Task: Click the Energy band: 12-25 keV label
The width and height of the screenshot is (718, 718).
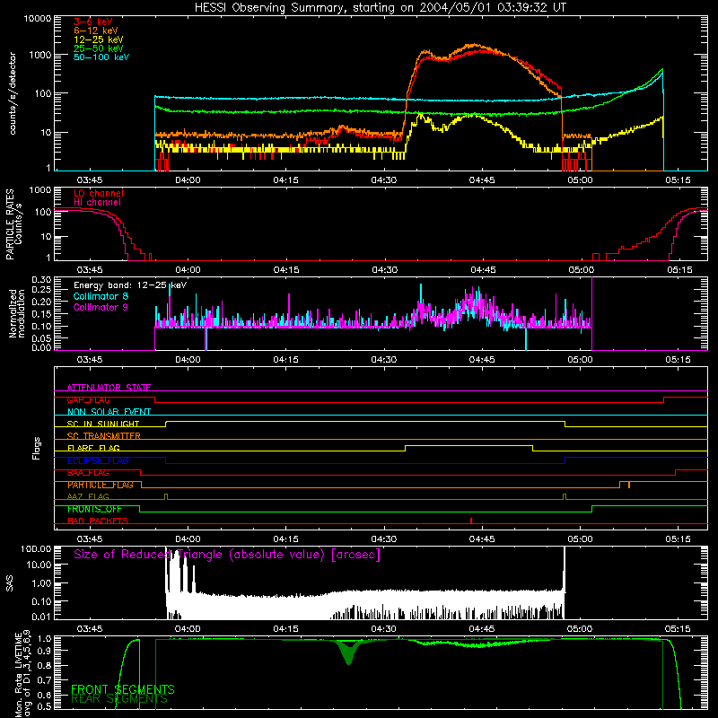Action: [130, 285]
